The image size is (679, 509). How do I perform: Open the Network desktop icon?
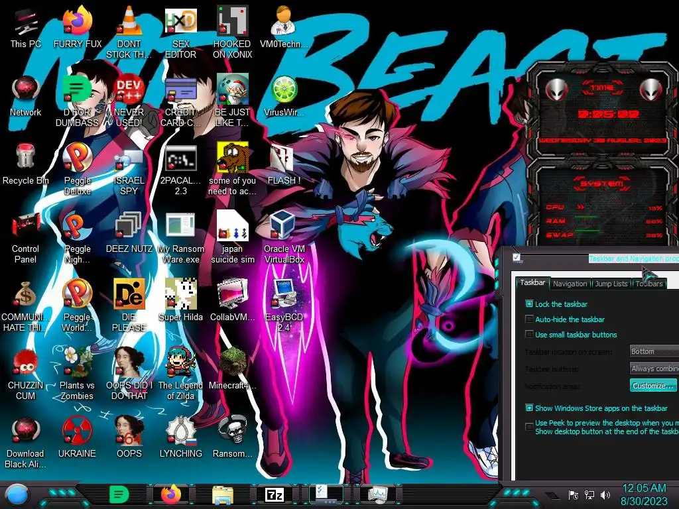25,96
